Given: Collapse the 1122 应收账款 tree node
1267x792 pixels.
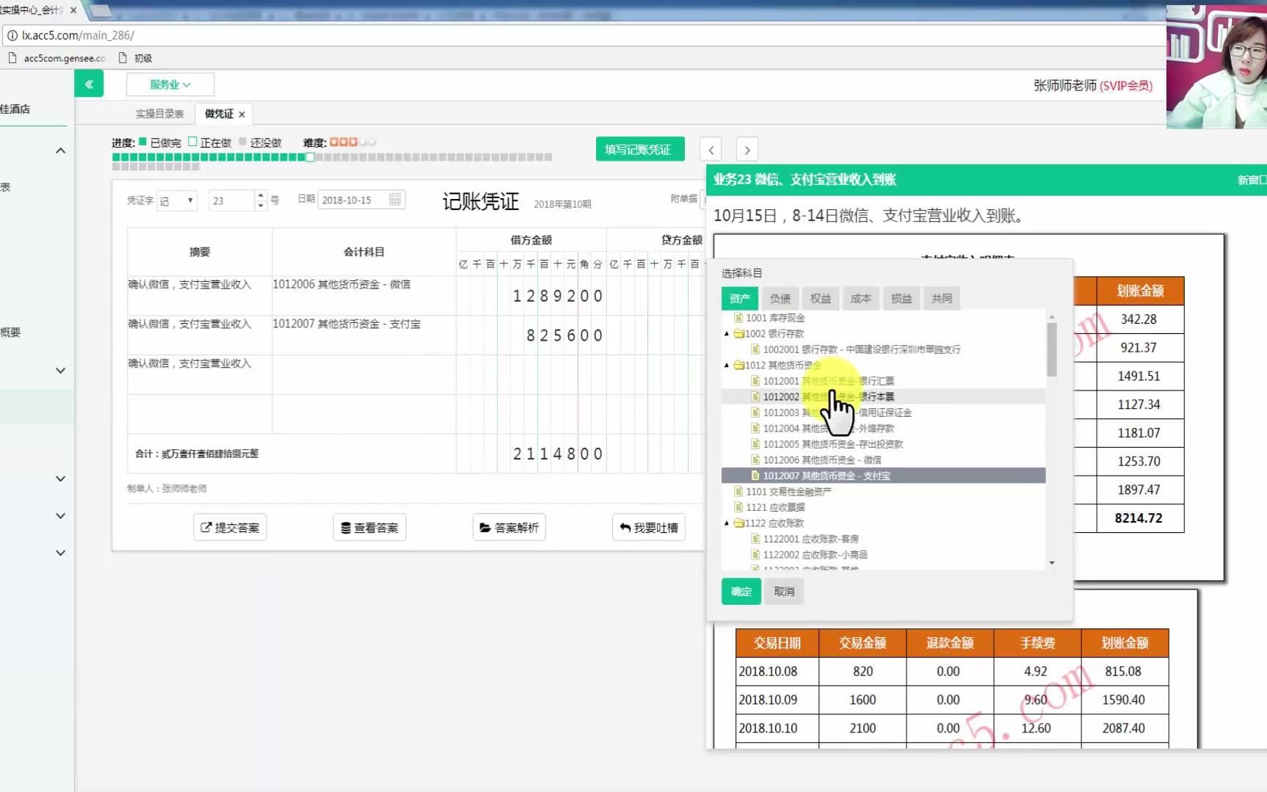Looking at the screenshot, I should coord(727,523).
